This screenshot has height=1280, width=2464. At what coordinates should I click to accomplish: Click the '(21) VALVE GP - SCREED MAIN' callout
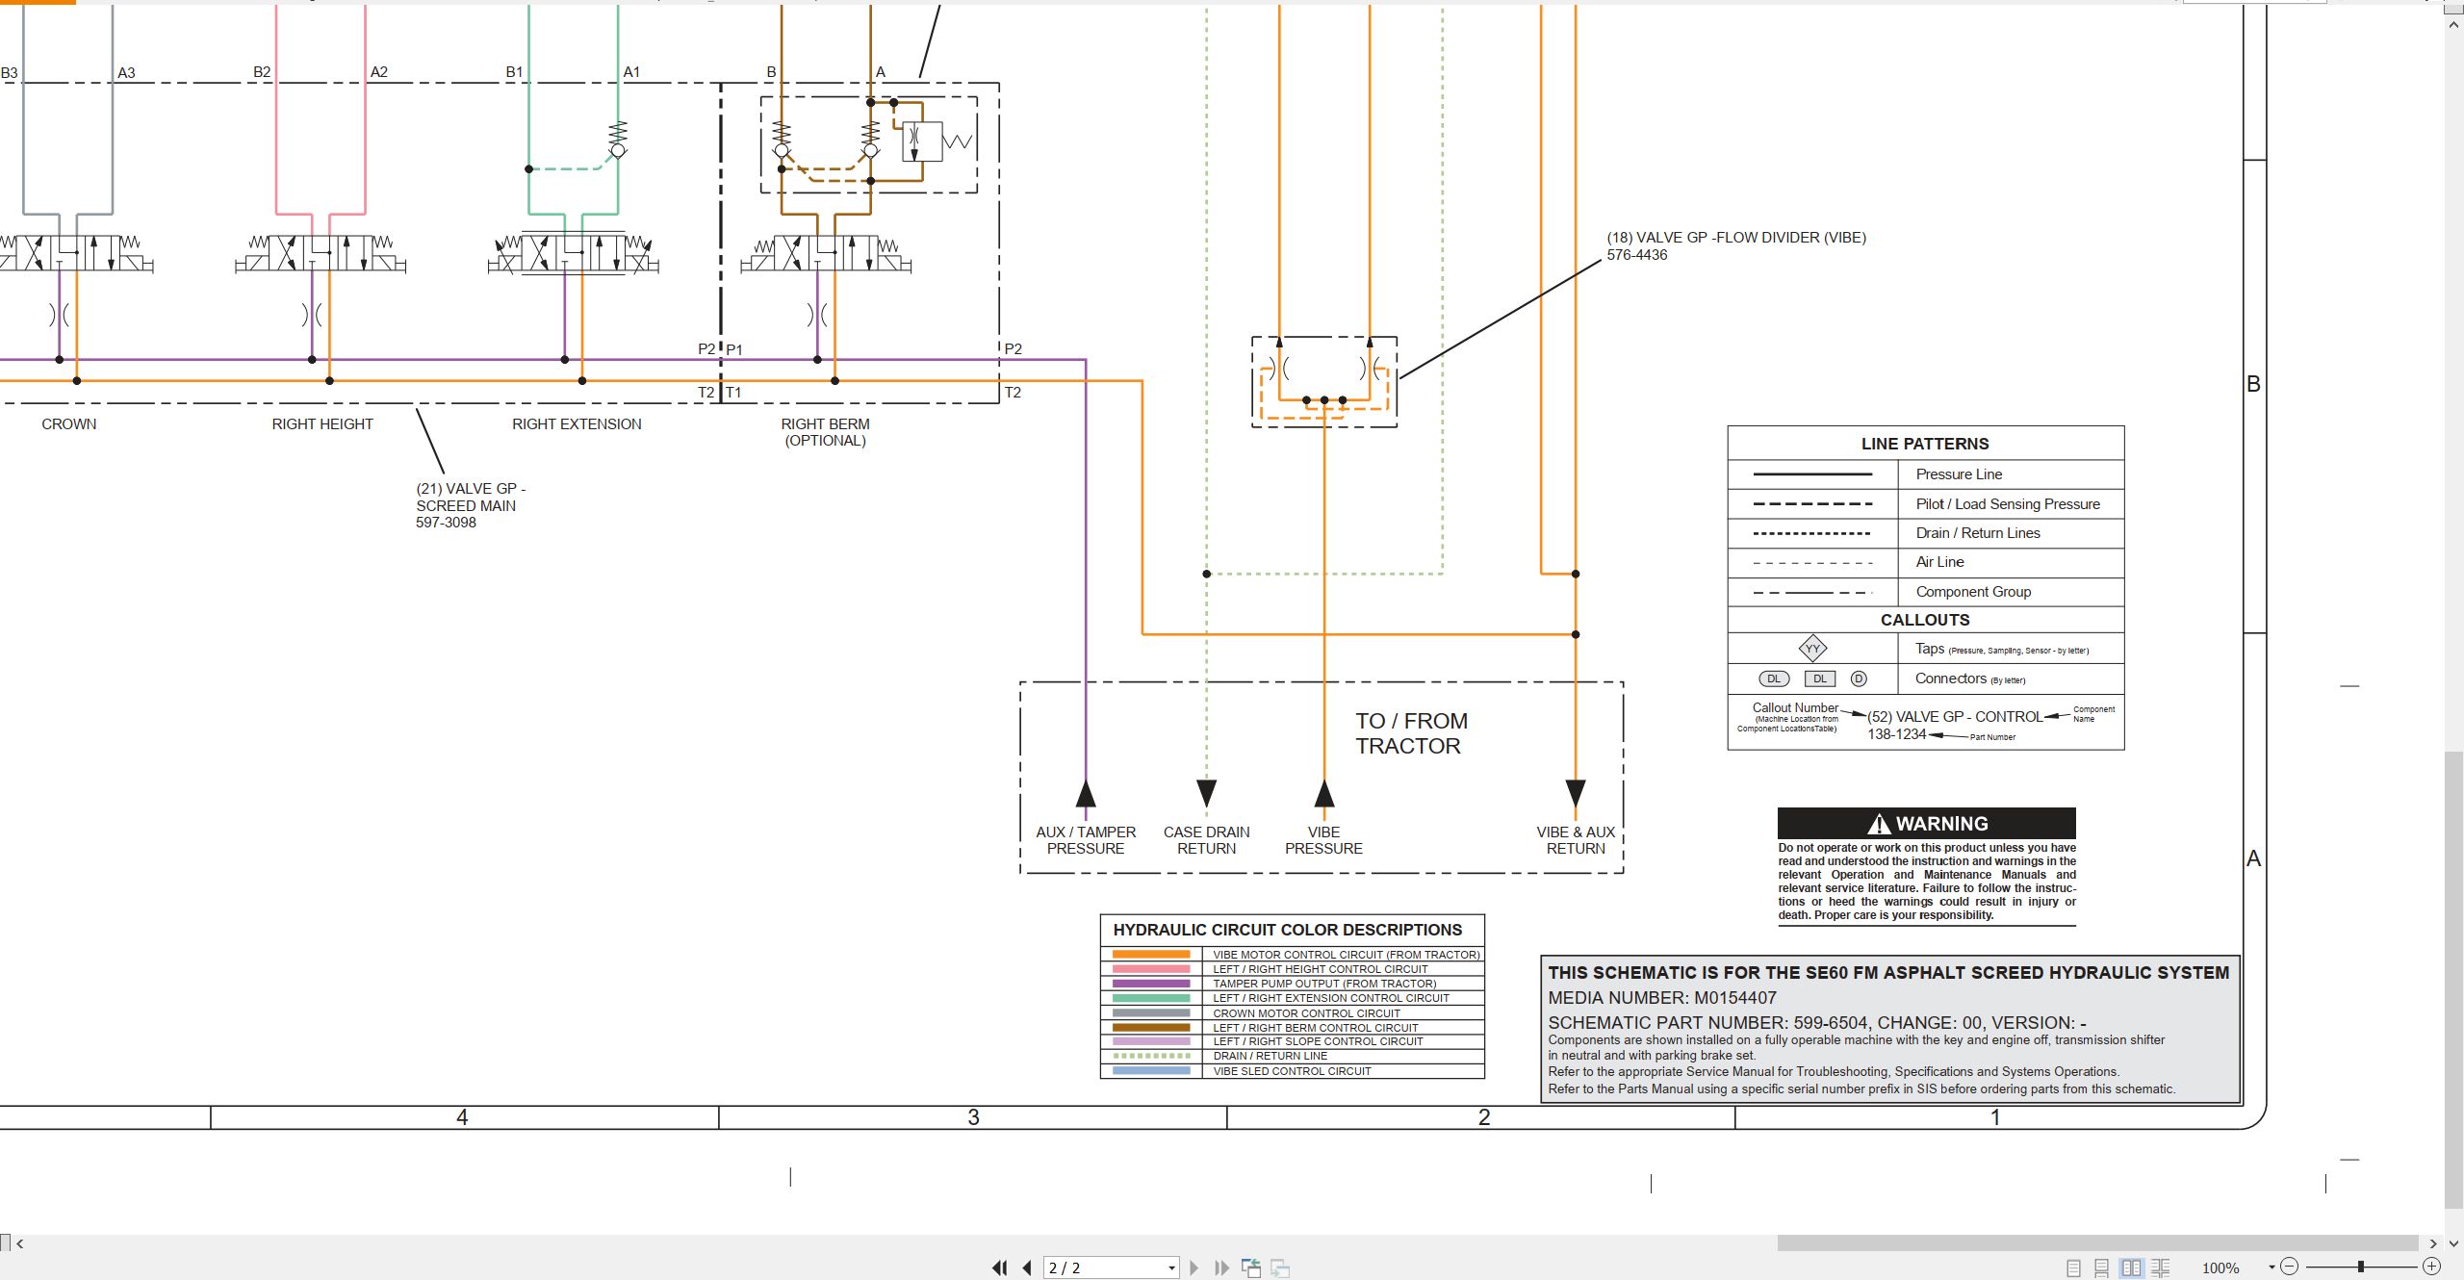point(471,497)
